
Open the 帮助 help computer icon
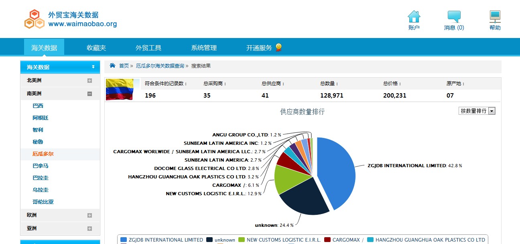[x=495, y=17]
